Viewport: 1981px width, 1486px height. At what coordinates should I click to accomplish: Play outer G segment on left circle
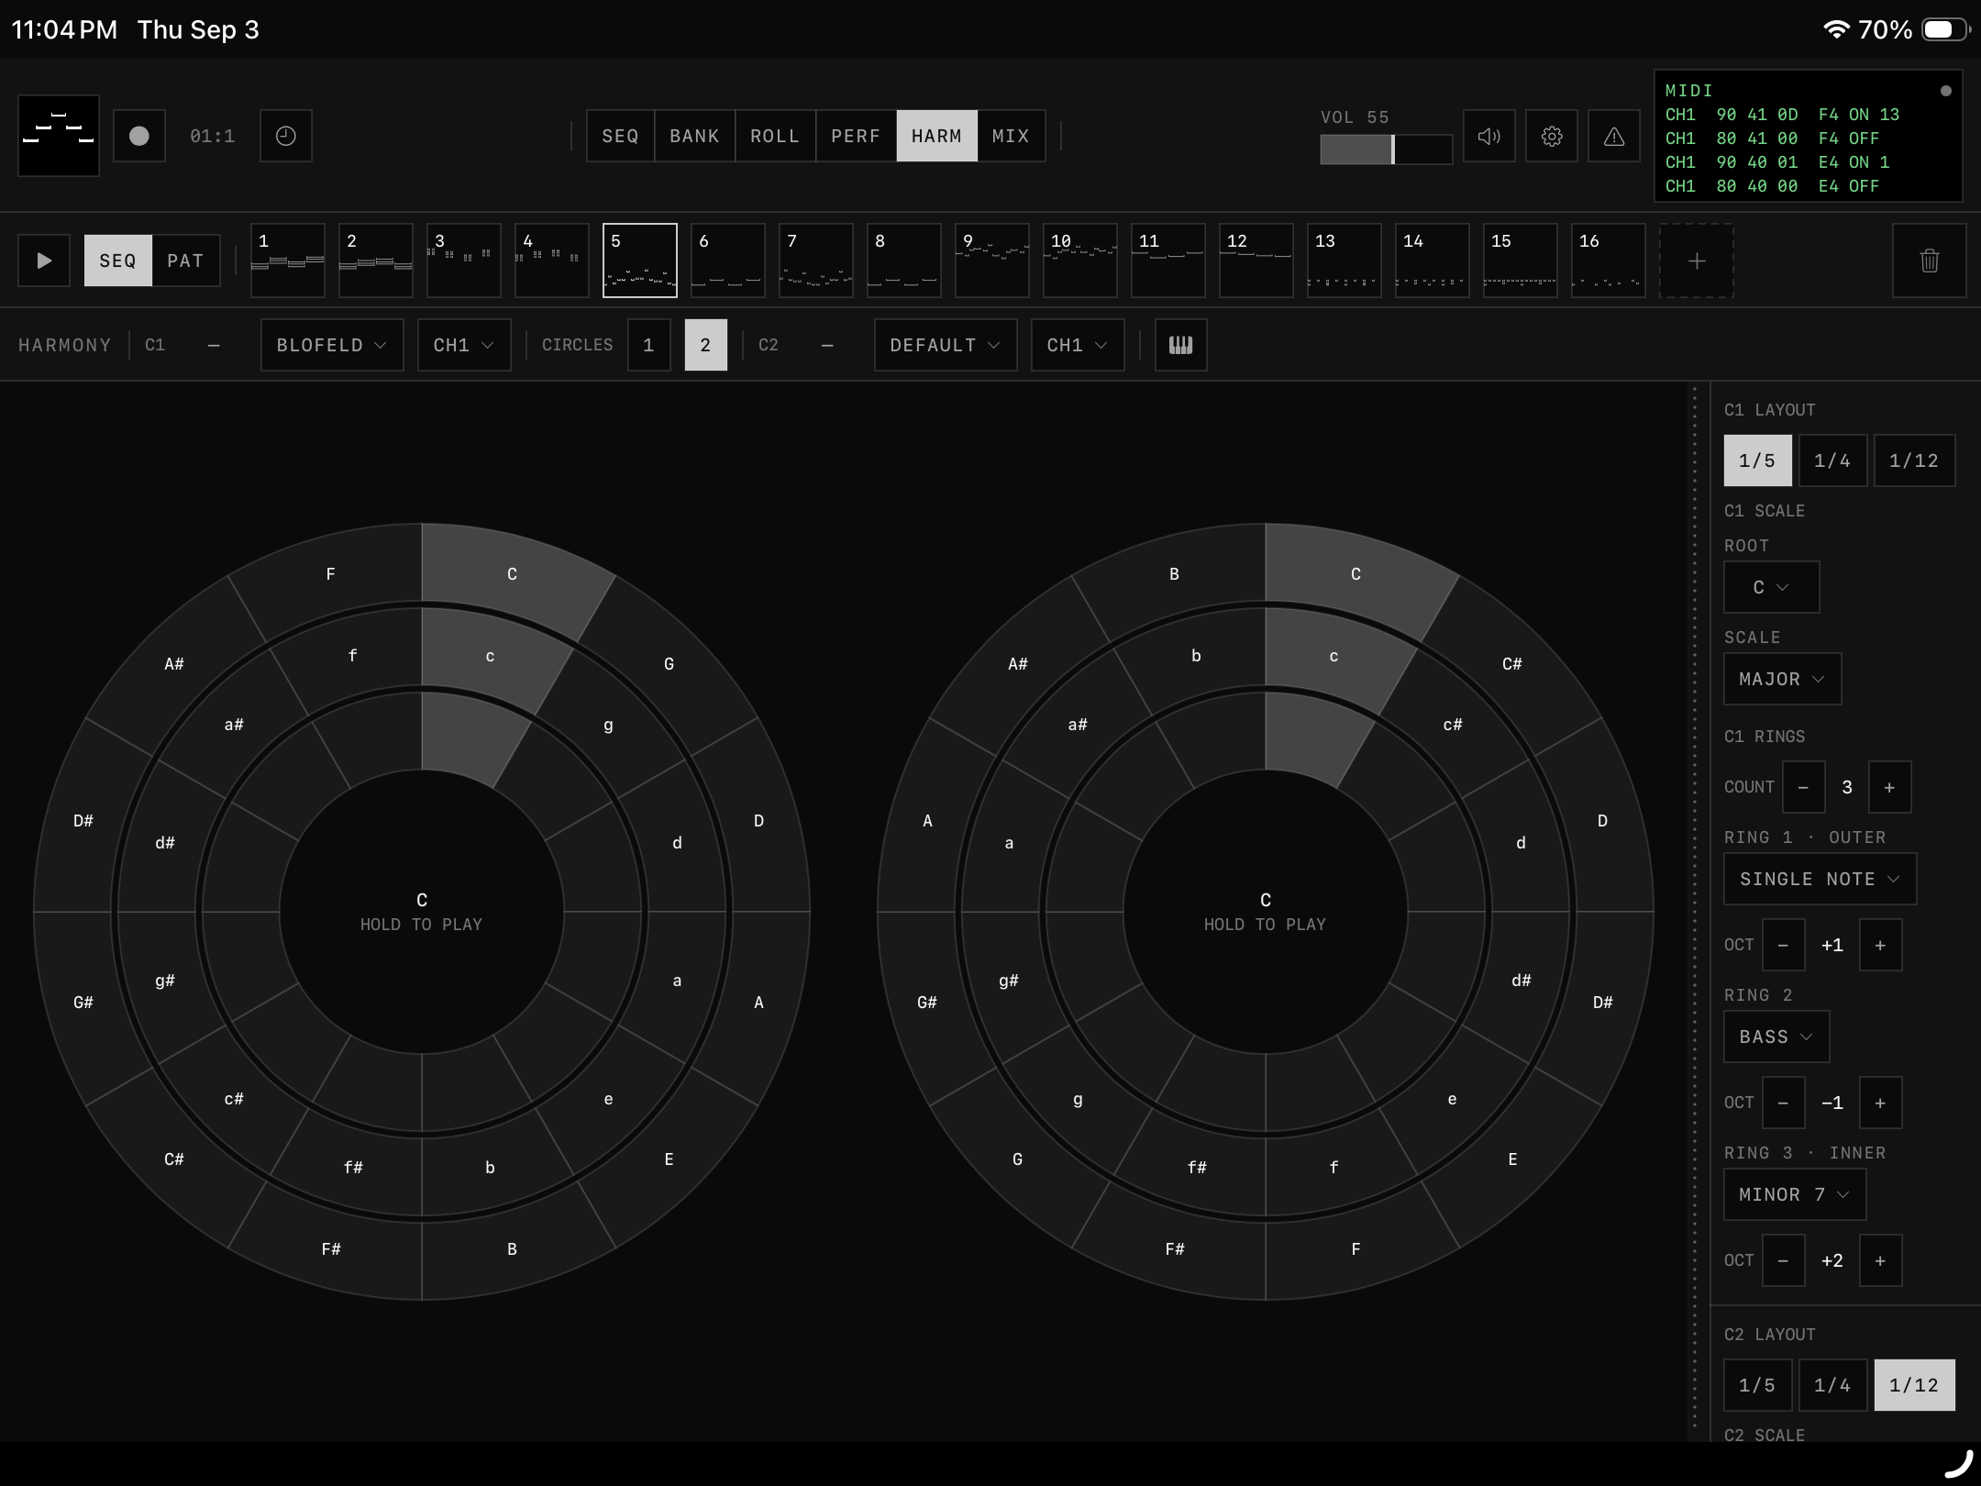click(x=670, y=663)
